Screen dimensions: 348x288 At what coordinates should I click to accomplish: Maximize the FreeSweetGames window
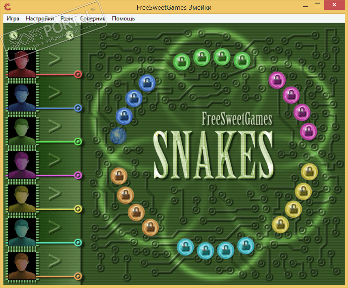pos(318,5)
